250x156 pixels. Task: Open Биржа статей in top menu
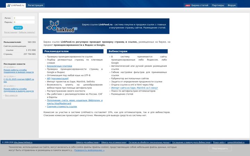[197, 5]
